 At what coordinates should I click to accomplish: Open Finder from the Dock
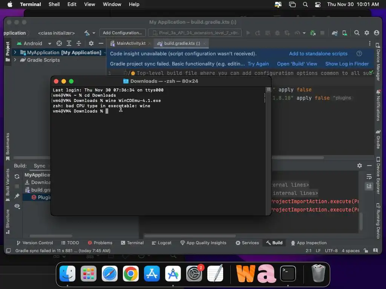(x=67, y=274)
